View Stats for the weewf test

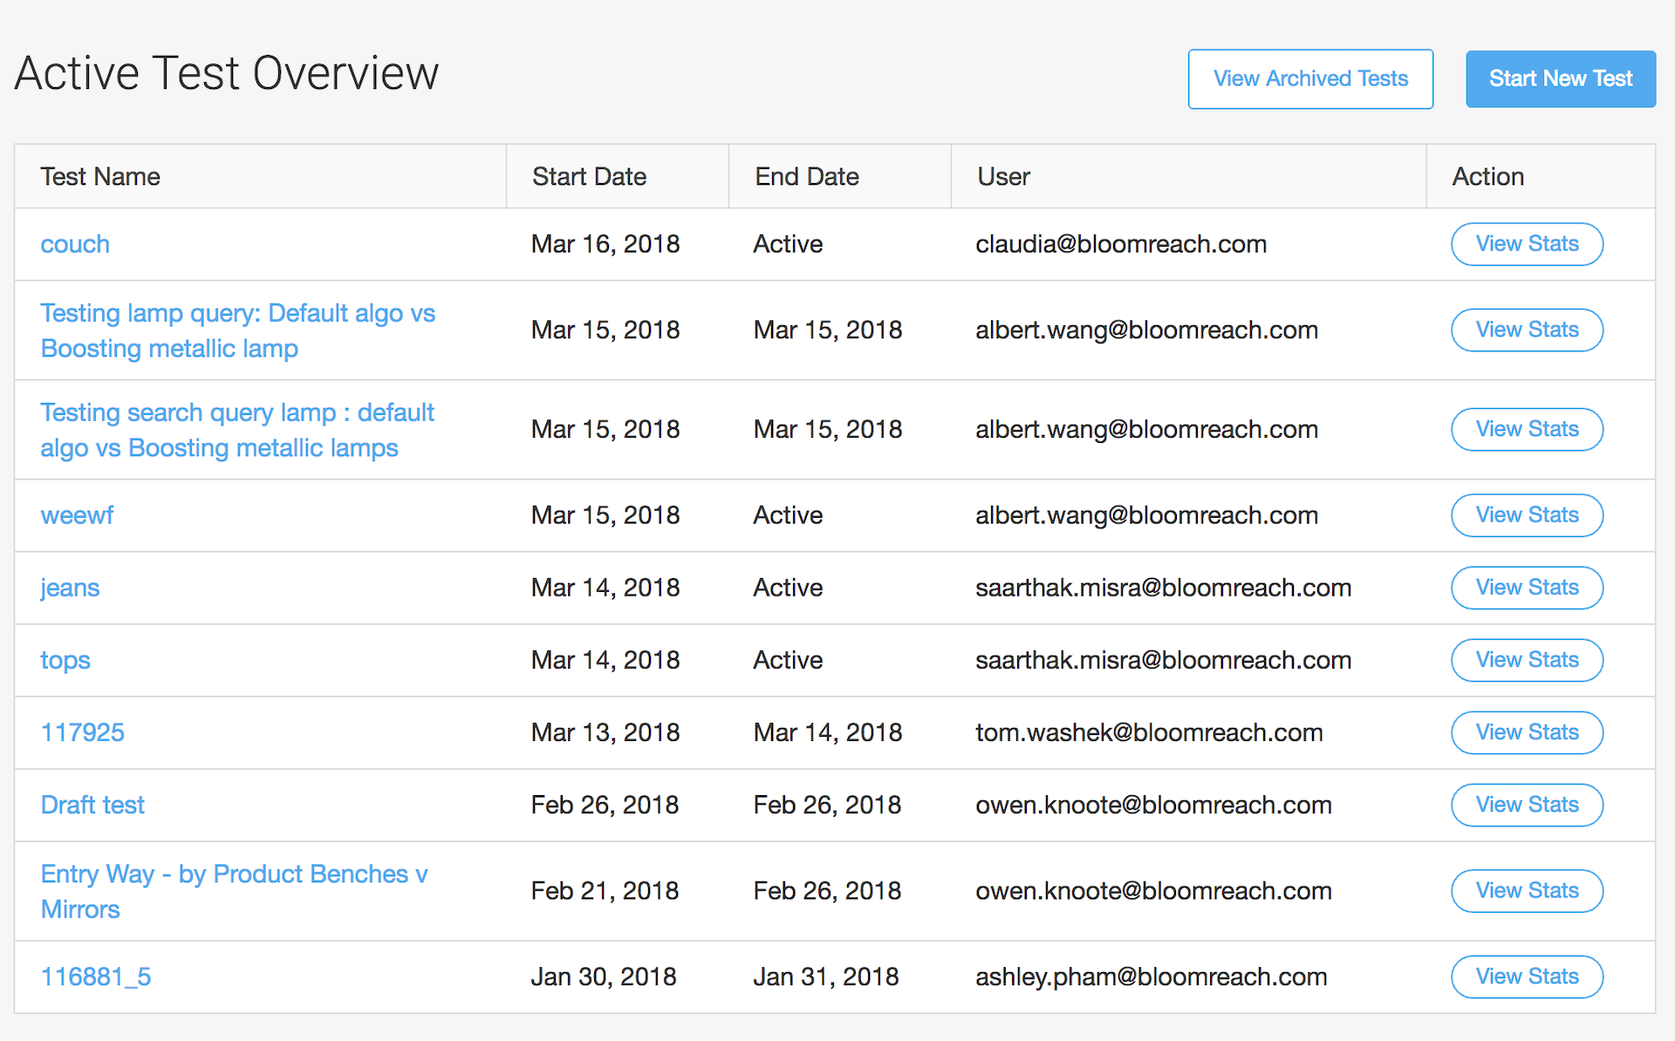(1526, 515)
